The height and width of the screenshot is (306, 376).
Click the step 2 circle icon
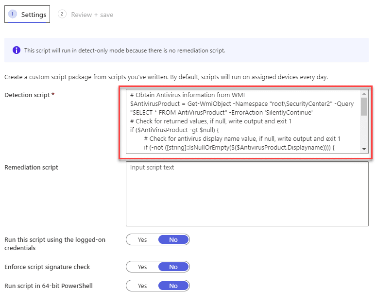pyautogui.click(x=62, y=14)
